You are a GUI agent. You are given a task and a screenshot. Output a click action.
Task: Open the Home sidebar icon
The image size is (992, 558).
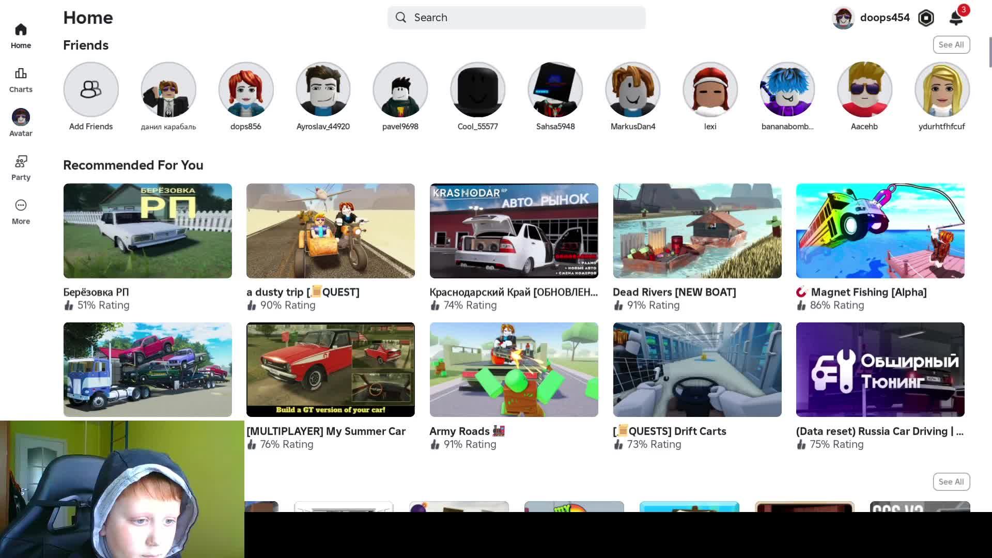point(21,30)
